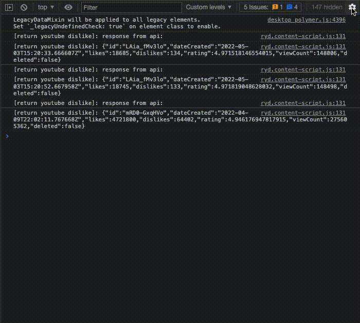Open source link for mRD0-GxqHVo entry
The image size is (360, 323).
click(x=303, y=113)
